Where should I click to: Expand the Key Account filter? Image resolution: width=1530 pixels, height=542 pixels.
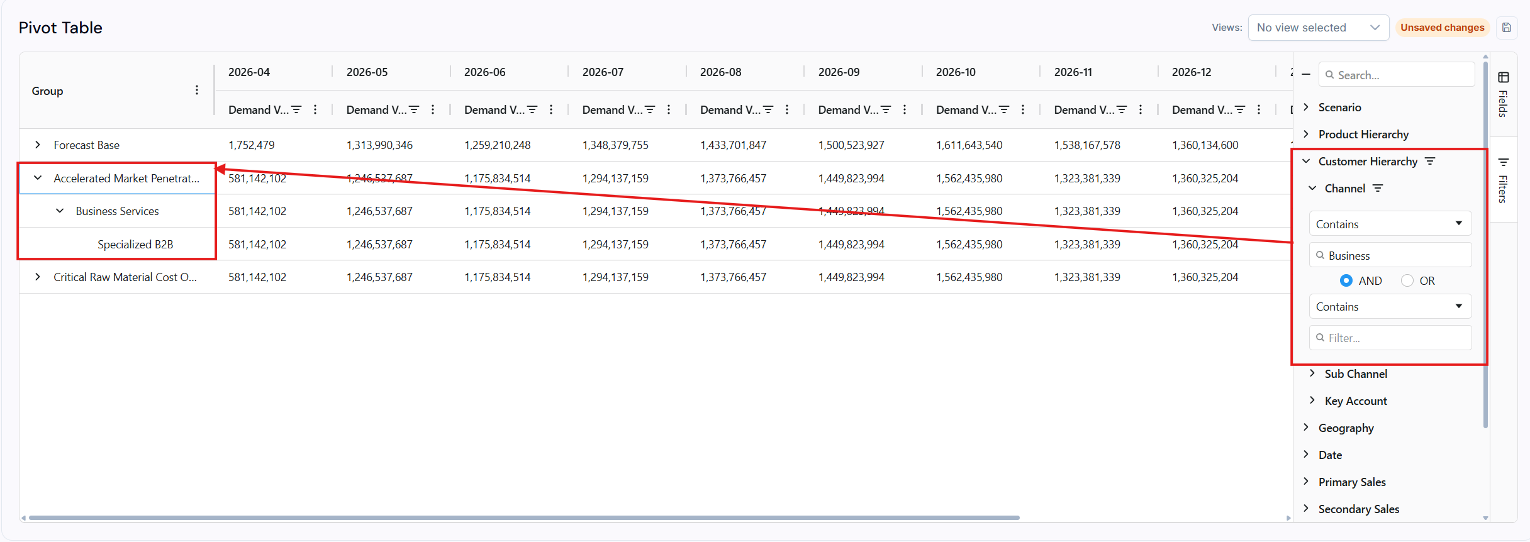[x=1312, y=401]
